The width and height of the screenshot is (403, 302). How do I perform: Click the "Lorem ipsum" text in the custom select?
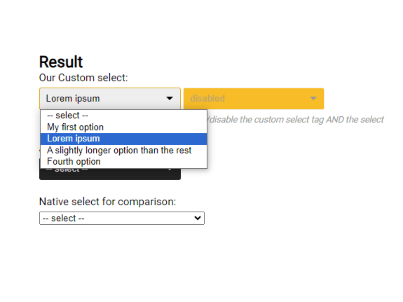click(73, 98)
